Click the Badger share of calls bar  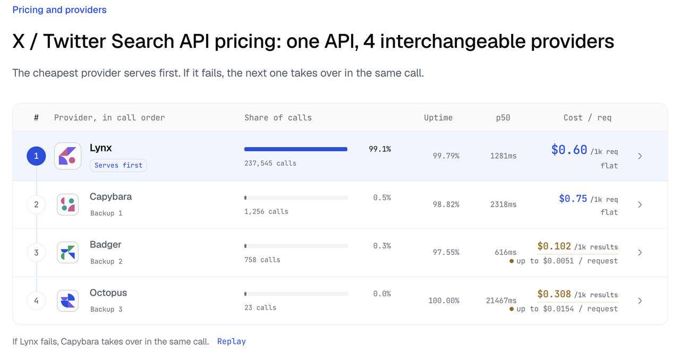pos(296,246)
